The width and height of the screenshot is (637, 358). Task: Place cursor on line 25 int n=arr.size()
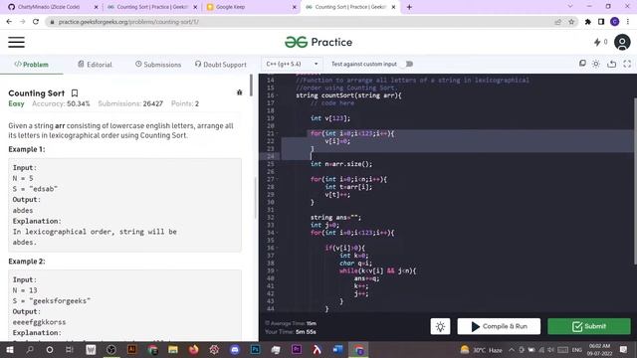pos(340,164)
